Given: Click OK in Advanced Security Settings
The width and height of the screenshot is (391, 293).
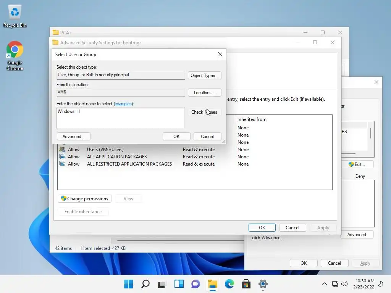Looking at the screenshot, I should (262, 228).
